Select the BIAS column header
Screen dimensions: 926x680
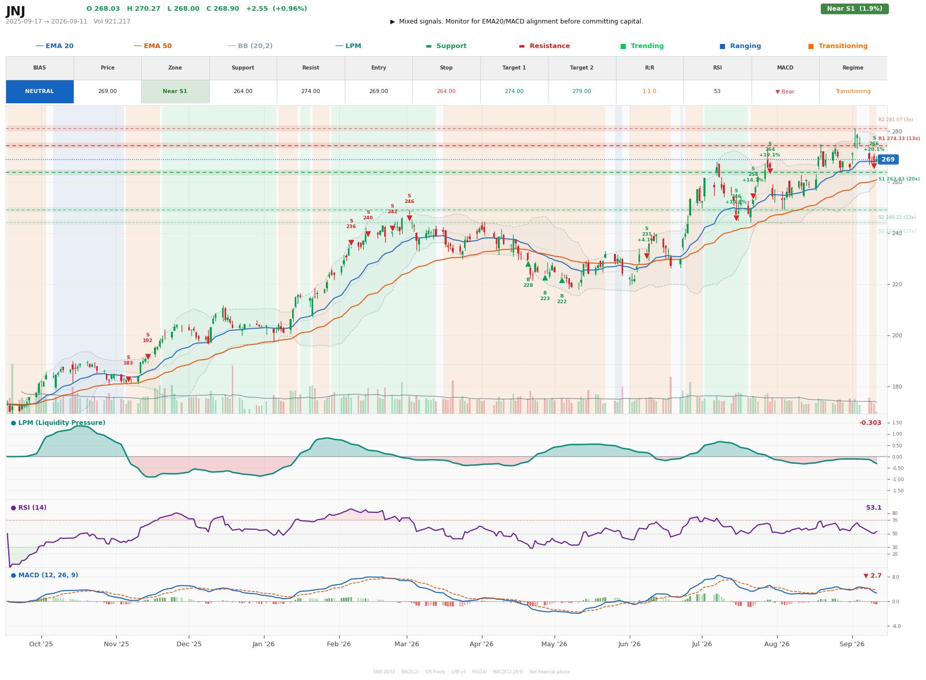coord(39,68)
